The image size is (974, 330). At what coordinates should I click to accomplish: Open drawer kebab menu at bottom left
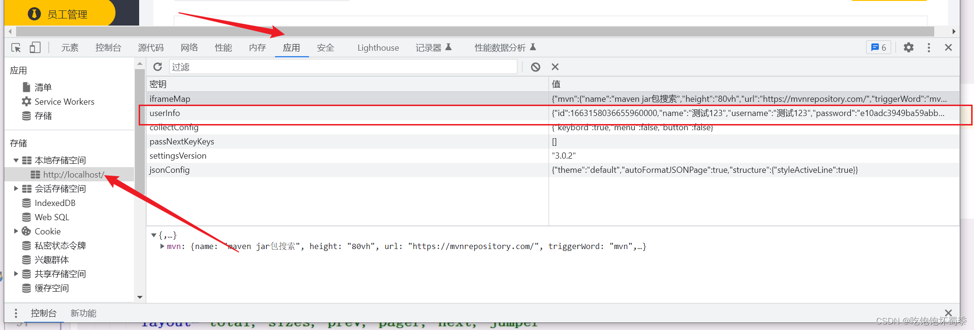point(16,313)
